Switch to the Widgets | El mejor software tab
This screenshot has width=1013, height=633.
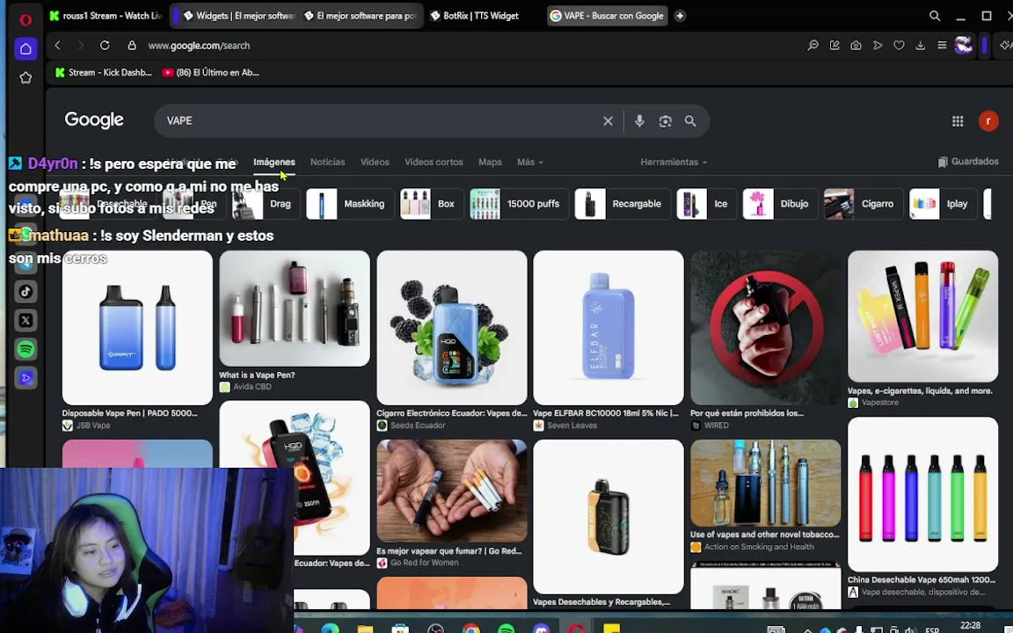click(236, 16)
